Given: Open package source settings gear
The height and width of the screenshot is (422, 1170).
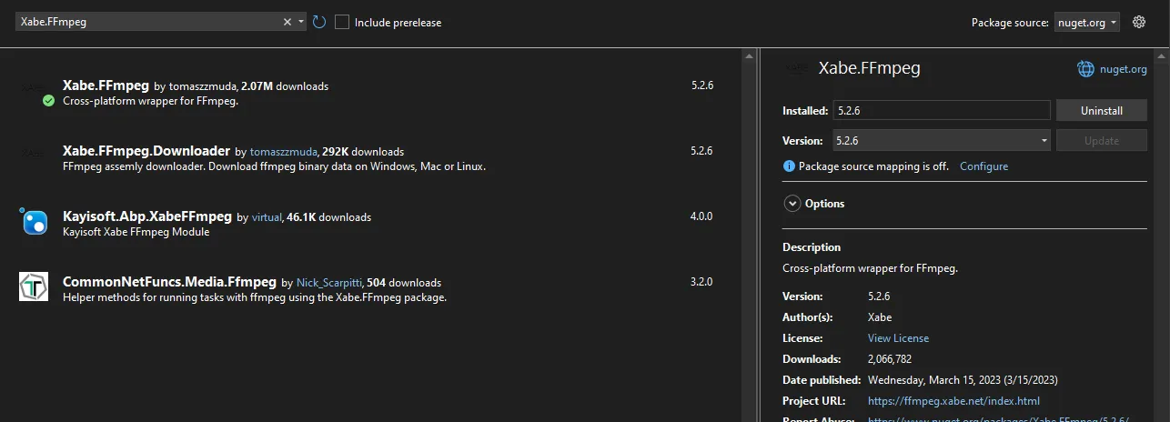Looking at the screenshot, I should tap(1138, 22).
